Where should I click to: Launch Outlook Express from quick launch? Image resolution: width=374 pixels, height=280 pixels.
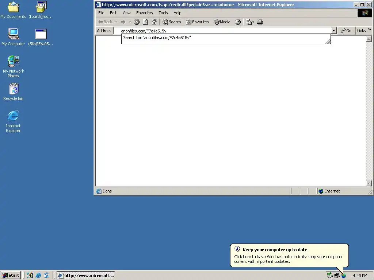(x=46, y=276)
